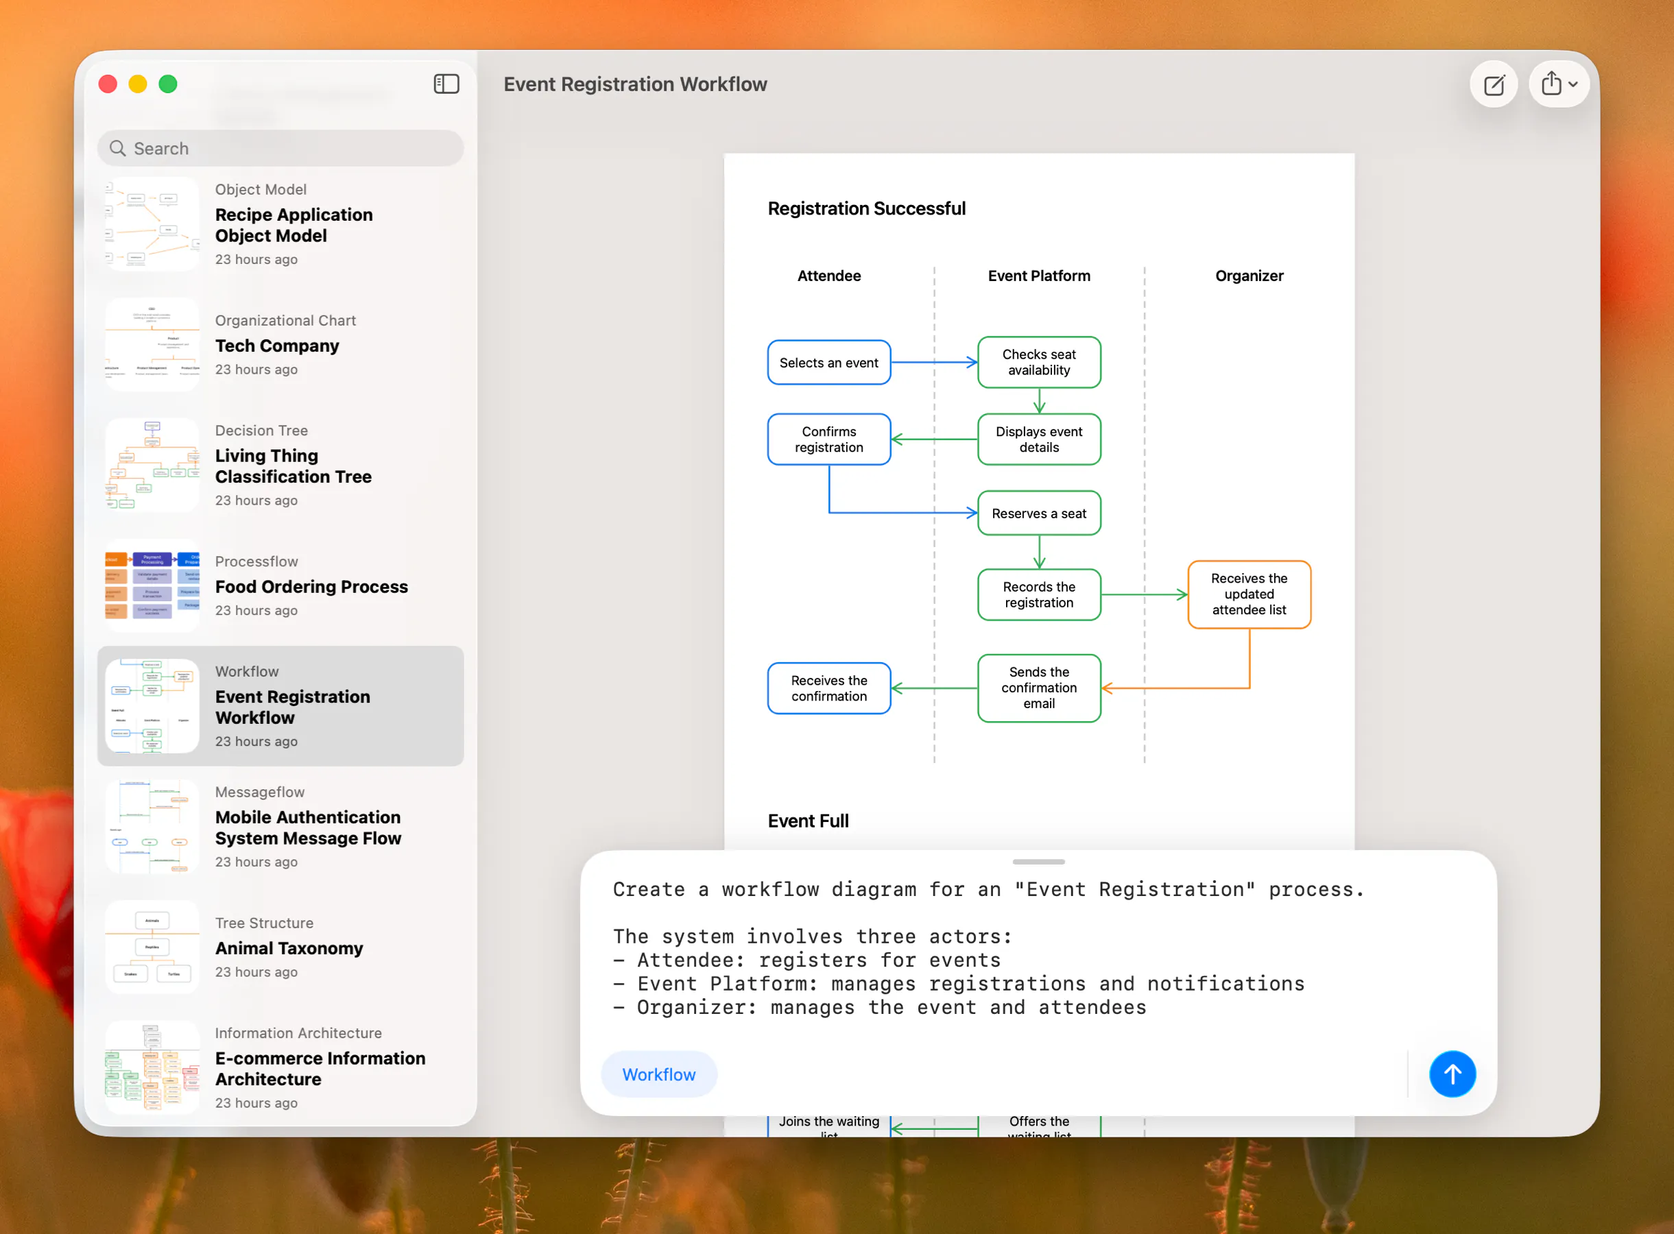The height and width of the screenshot is (1234, 1674).
Task: Click the 'Event Platform' lane label
Action: point(1039,276)
